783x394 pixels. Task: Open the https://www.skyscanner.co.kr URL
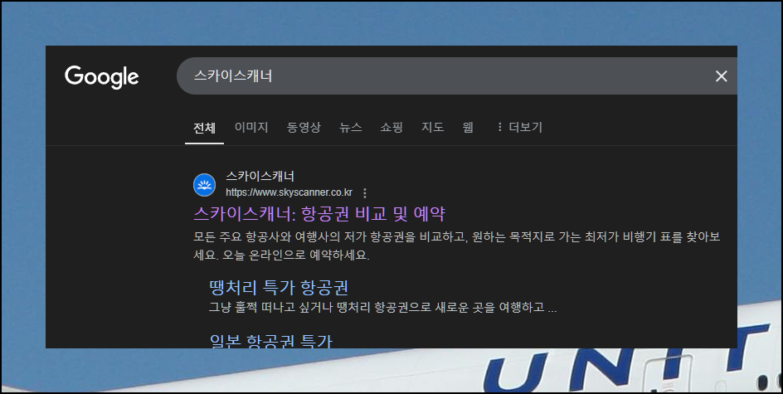coord(289,192)
